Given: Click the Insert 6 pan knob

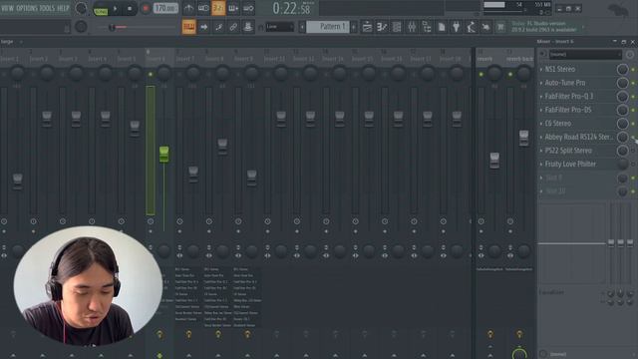Looking at the screenshot, I should point(163,73).
